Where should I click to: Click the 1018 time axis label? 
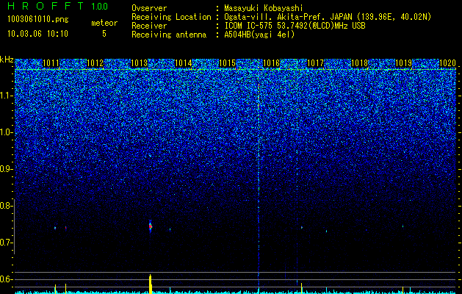359,63
